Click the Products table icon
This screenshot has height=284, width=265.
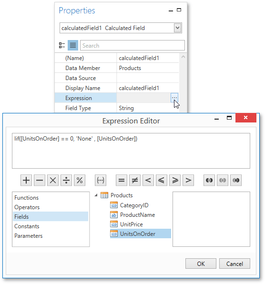(x=104, y=195)
